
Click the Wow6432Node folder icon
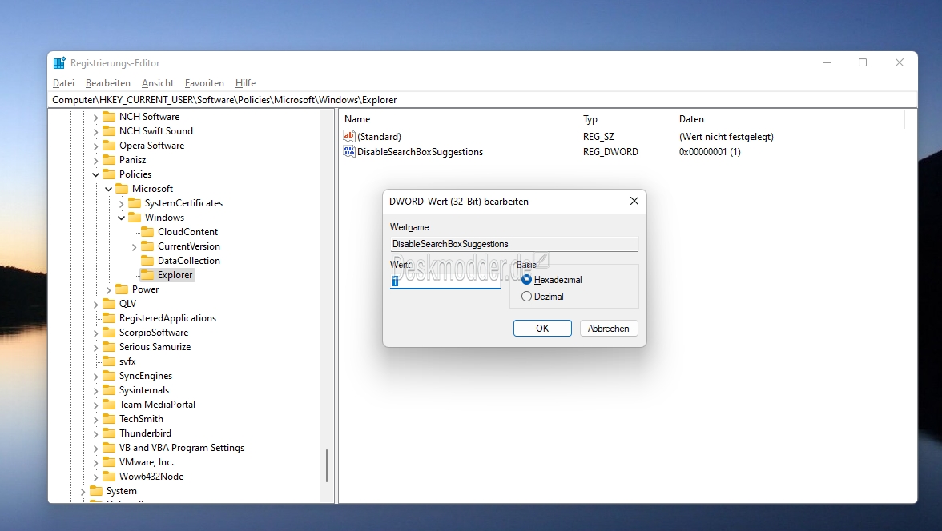[109, 477]
